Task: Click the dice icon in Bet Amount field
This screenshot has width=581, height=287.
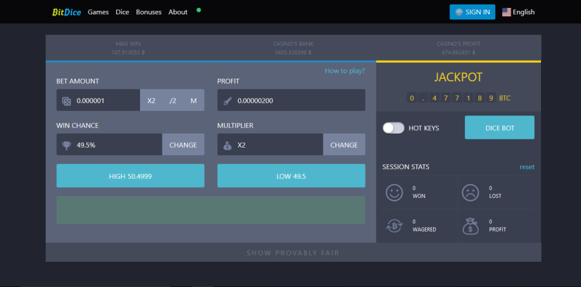Action: 66,101
